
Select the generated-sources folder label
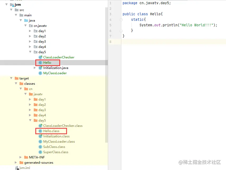(x=39, y=163)
